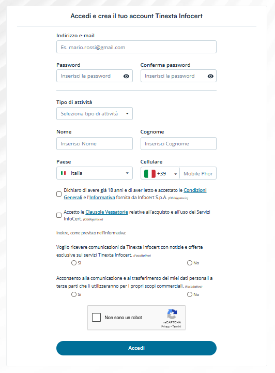Choose No for third-party data transfer
Image resolution: width=275 pixels, height=373 pixels.
(x=189, y=294)
